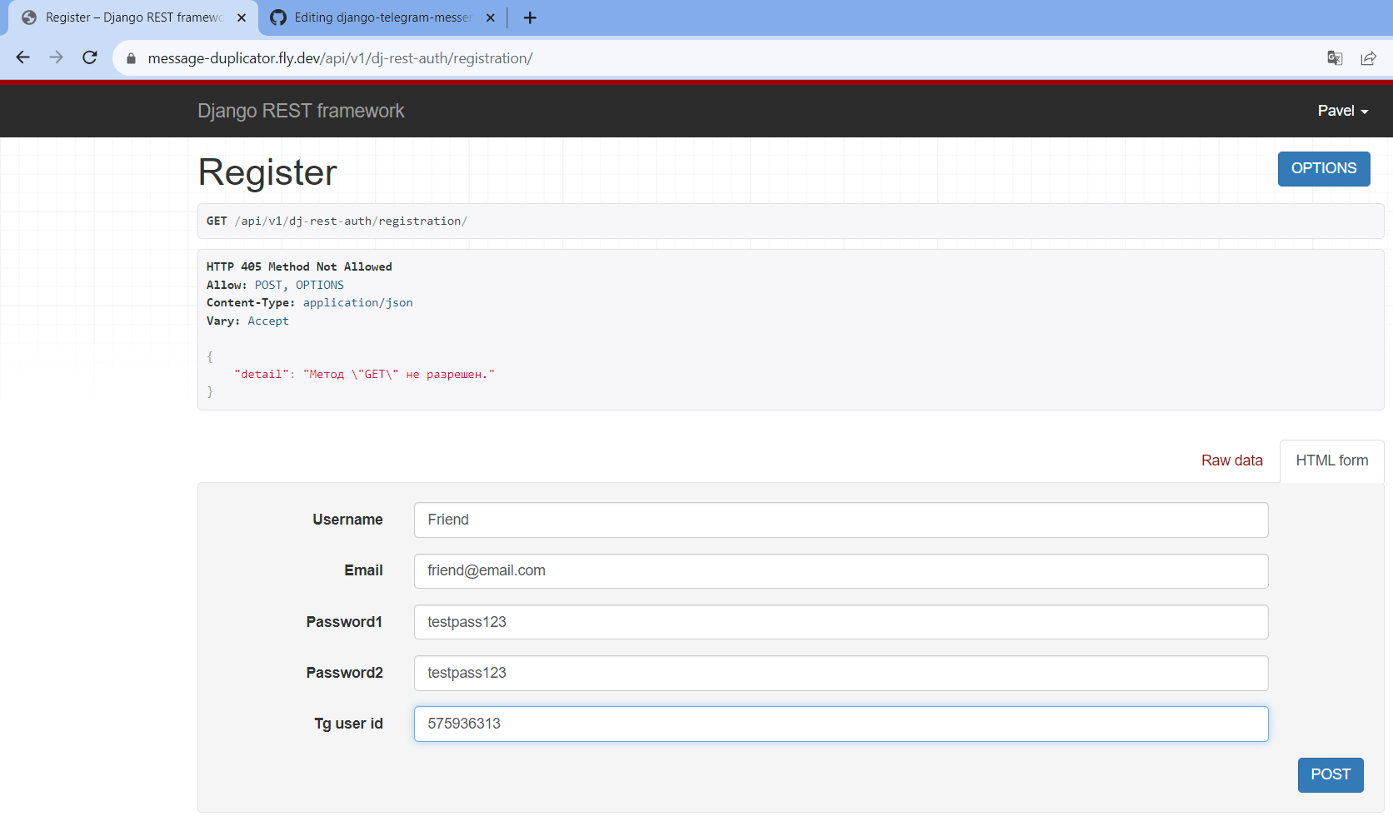
Task: Click the browser forward arrow
Action: coord(56,57)
